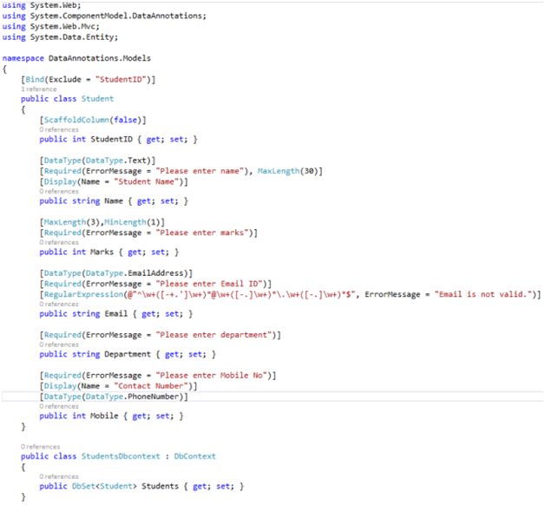
Task: Click 'System.Data.Entity' using directive
Action: [x=74, y=37]
